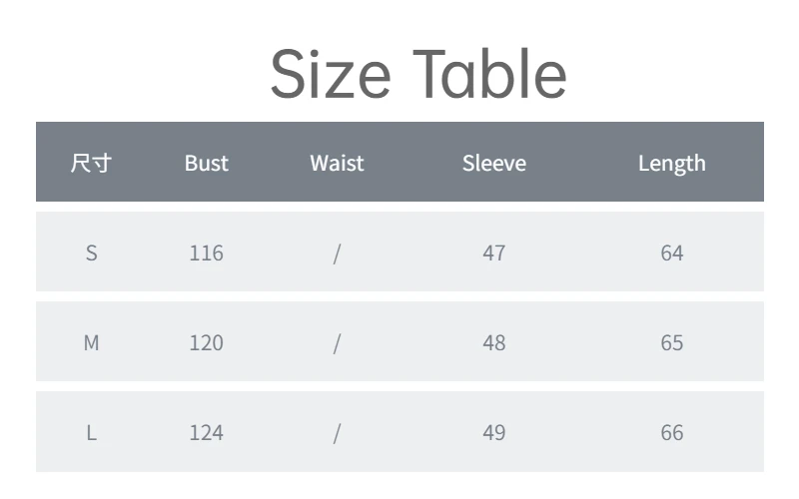Select the Sleeve column header

[493, 163]
